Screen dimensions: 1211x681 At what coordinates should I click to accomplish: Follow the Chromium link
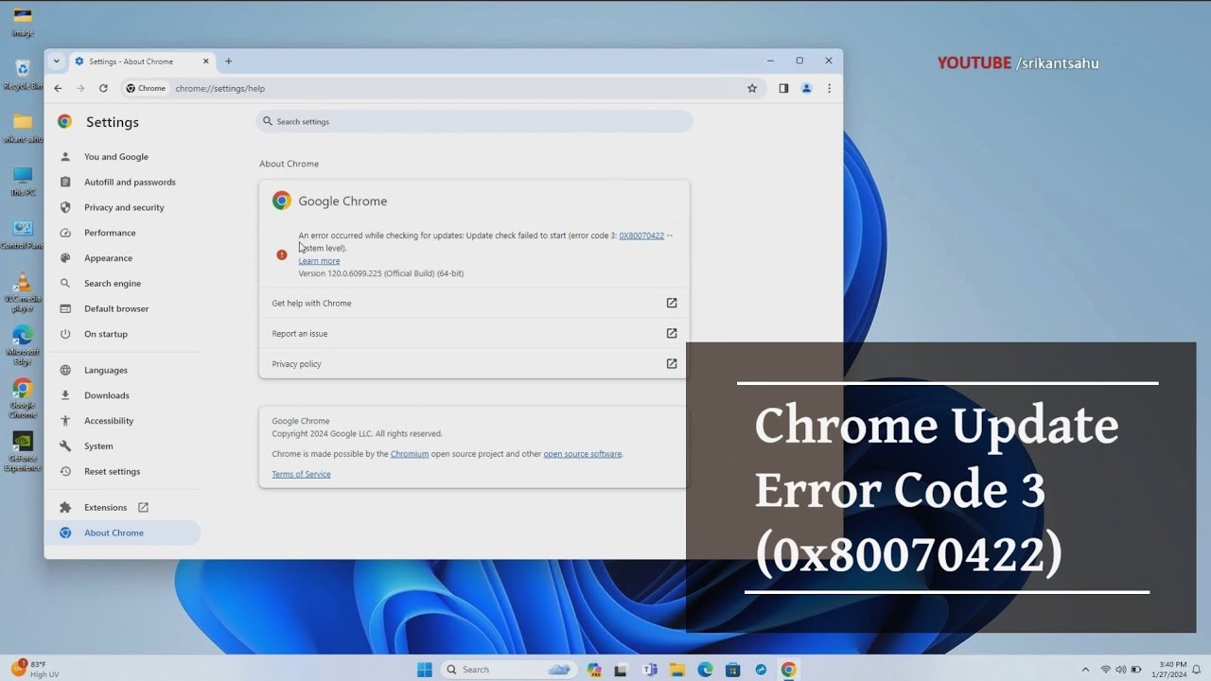coord(410,454)
